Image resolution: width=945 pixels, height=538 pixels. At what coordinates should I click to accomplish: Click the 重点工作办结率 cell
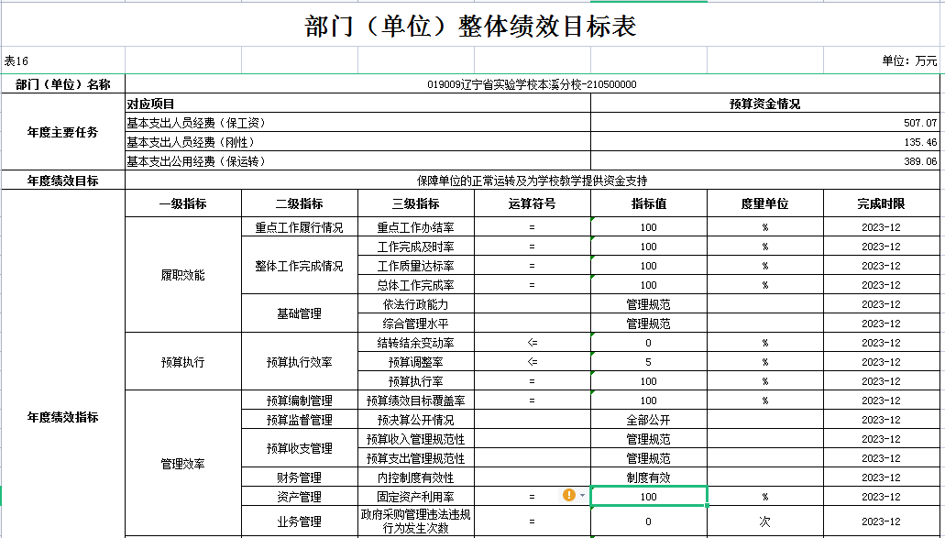coord(416,227)
